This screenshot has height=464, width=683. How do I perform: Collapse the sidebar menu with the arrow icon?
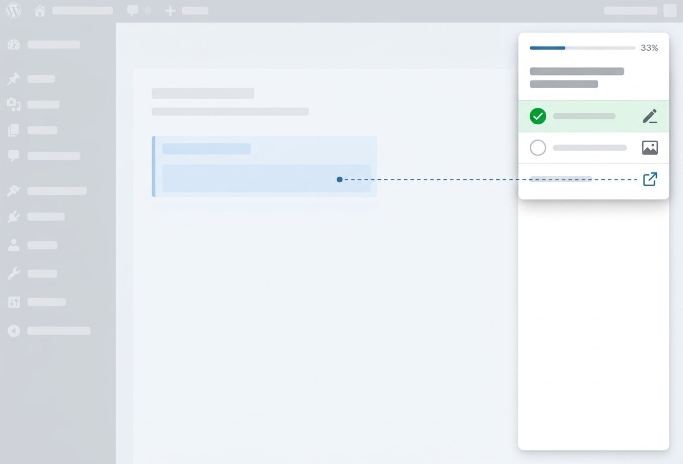[x=14, y=330]
